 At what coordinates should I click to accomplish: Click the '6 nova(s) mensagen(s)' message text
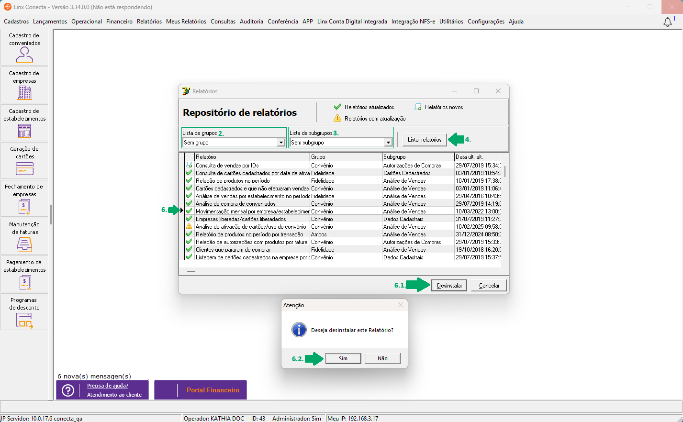pyautogui.click(x=94, y=376)
